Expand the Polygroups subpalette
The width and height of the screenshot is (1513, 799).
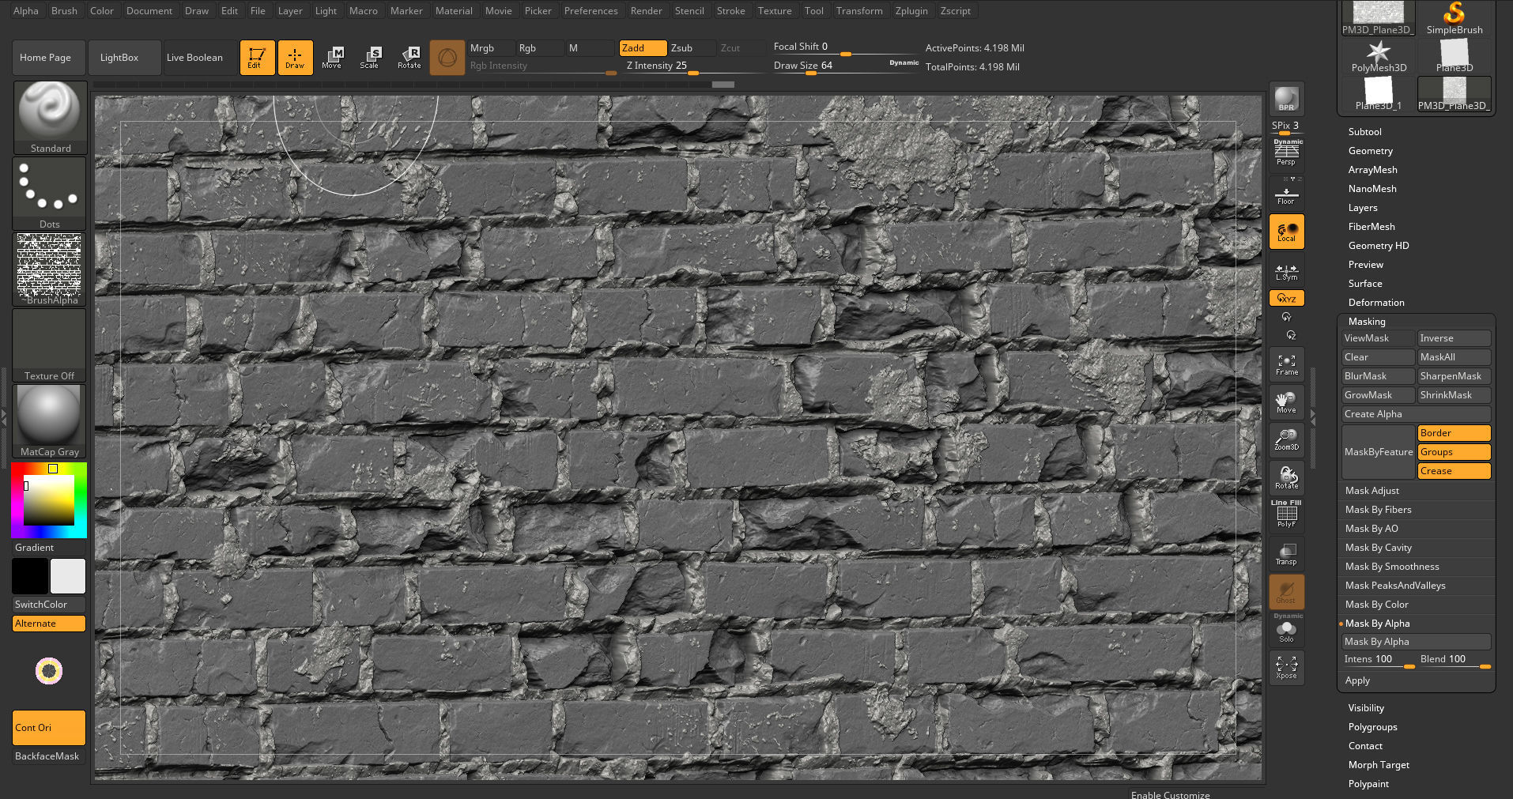point(1372,726)
